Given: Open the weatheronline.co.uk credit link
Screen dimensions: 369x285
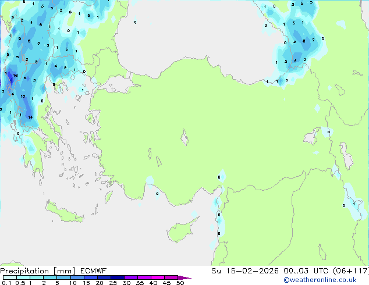Looking at the screenshot, I should [x=320, y=280].
